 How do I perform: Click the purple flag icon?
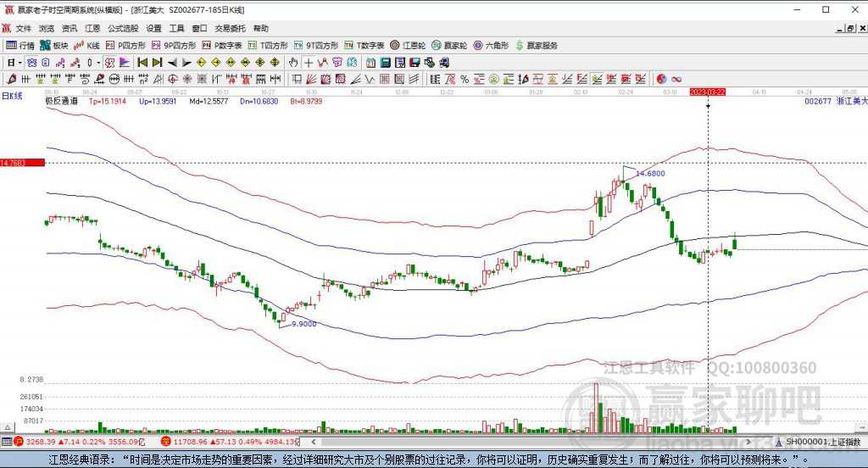124,63
